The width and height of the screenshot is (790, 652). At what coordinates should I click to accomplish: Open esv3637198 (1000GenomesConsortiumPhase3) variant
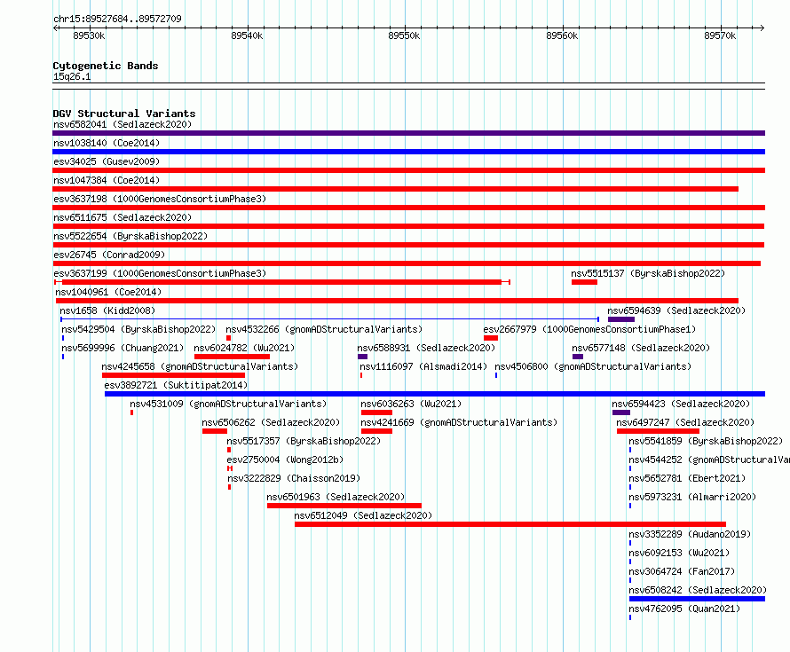160,199
